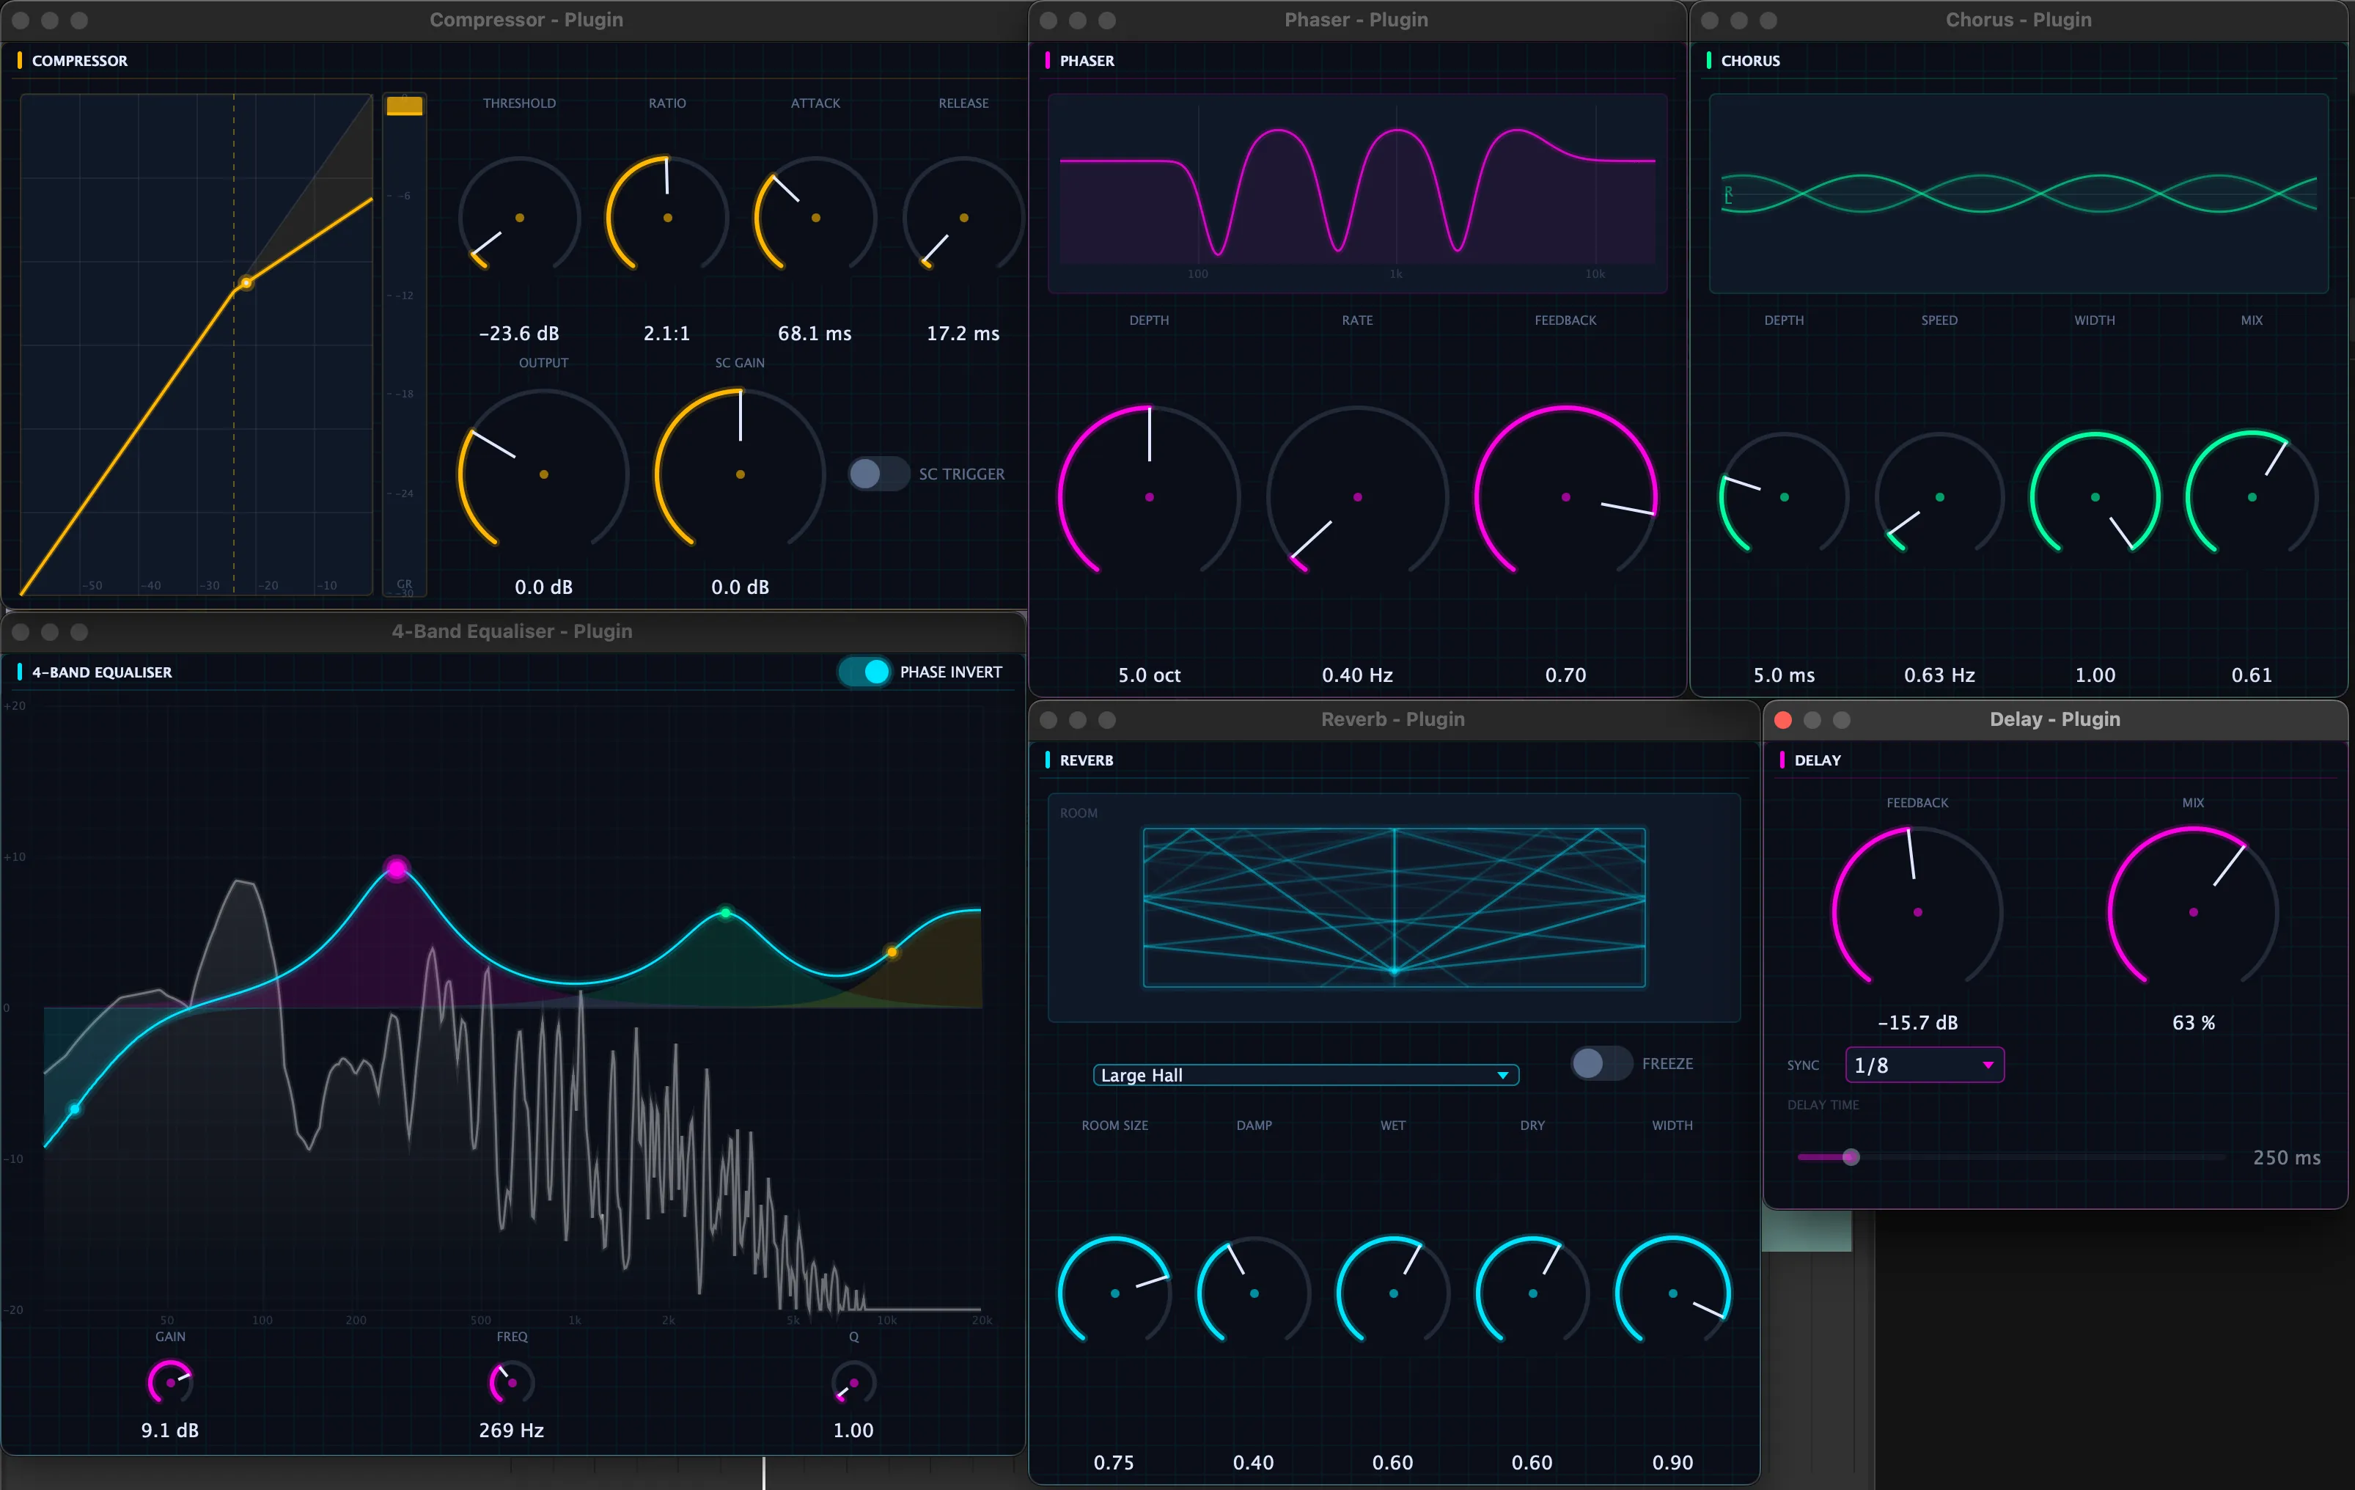
Task: Click the Delay Mix knob
Action: coord(2193,911)
